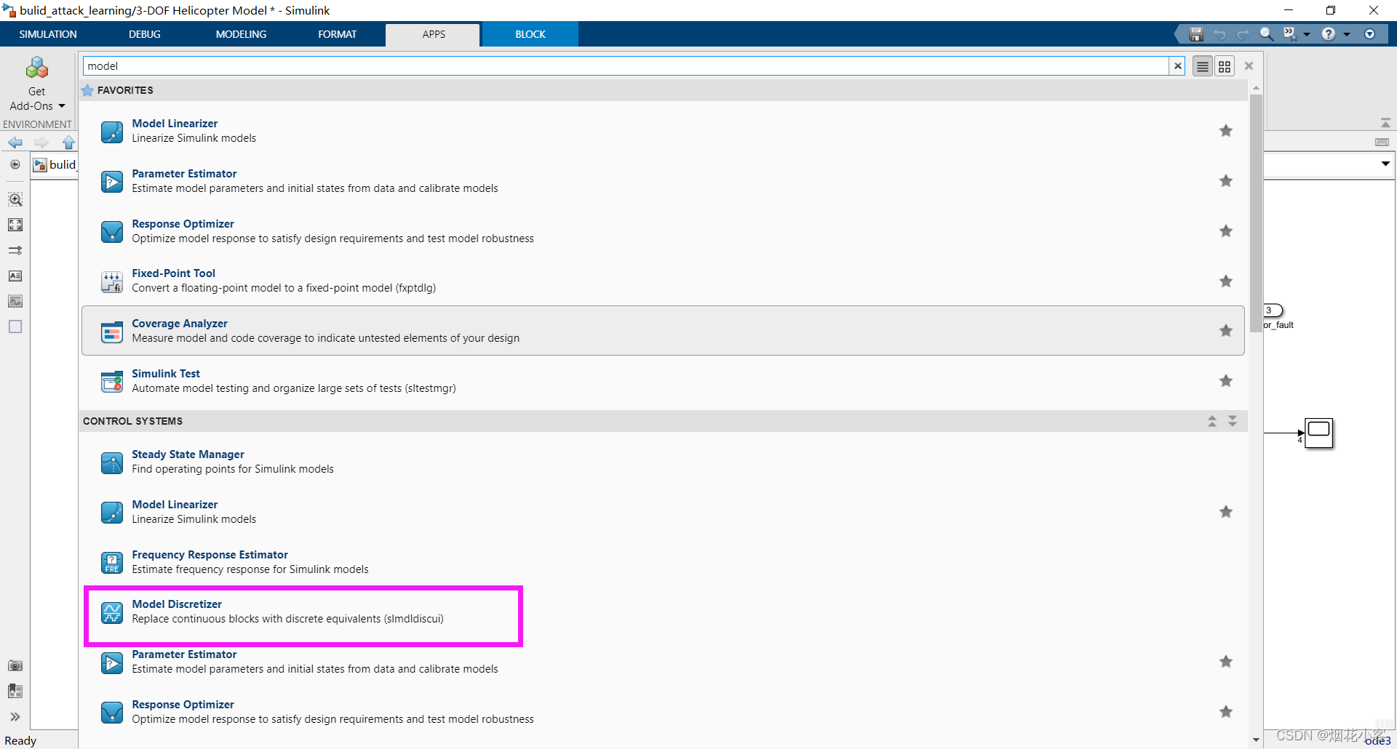The image size is (1397, 749).
Task: Open Response Optimizer icon in Favorites
Action: [x=112, y=232]
